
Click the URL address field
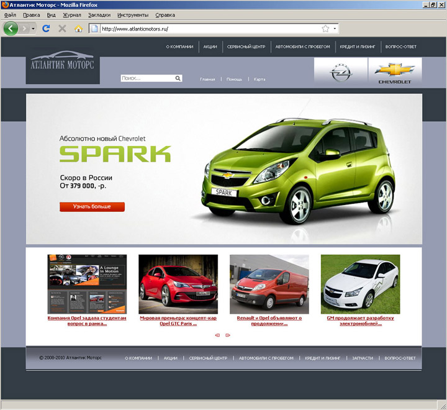210,29
